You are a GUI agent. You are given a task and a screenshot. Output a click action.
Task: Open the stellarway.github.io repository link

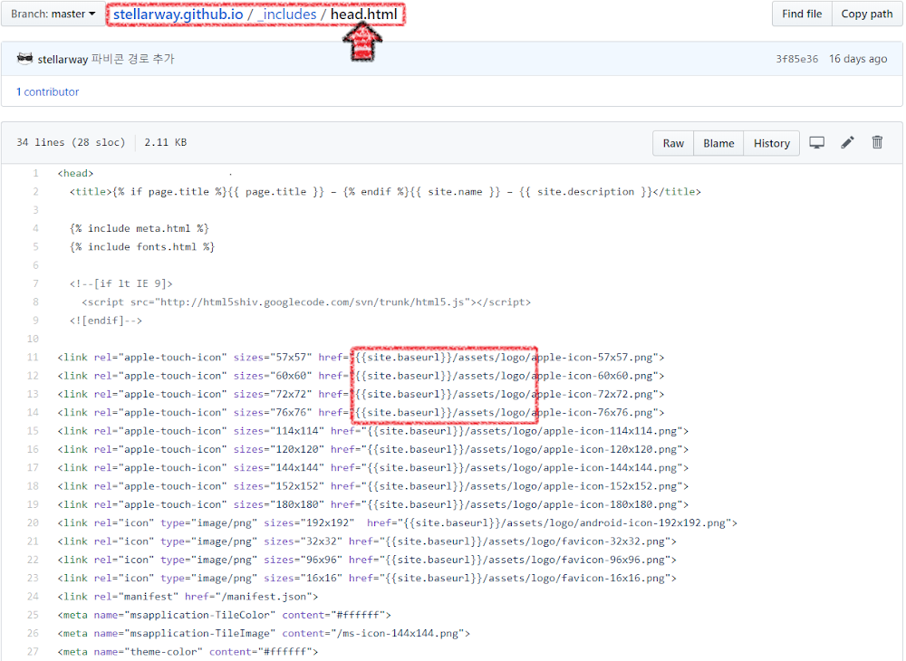pyautogui.click(x=178, y=14)
